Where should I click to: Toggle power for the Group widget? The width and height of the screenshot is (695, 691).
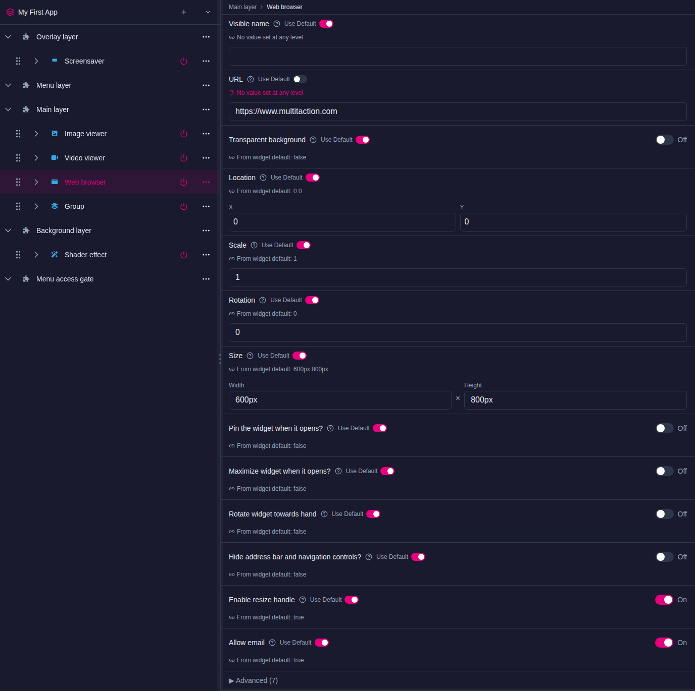(184, 206)
